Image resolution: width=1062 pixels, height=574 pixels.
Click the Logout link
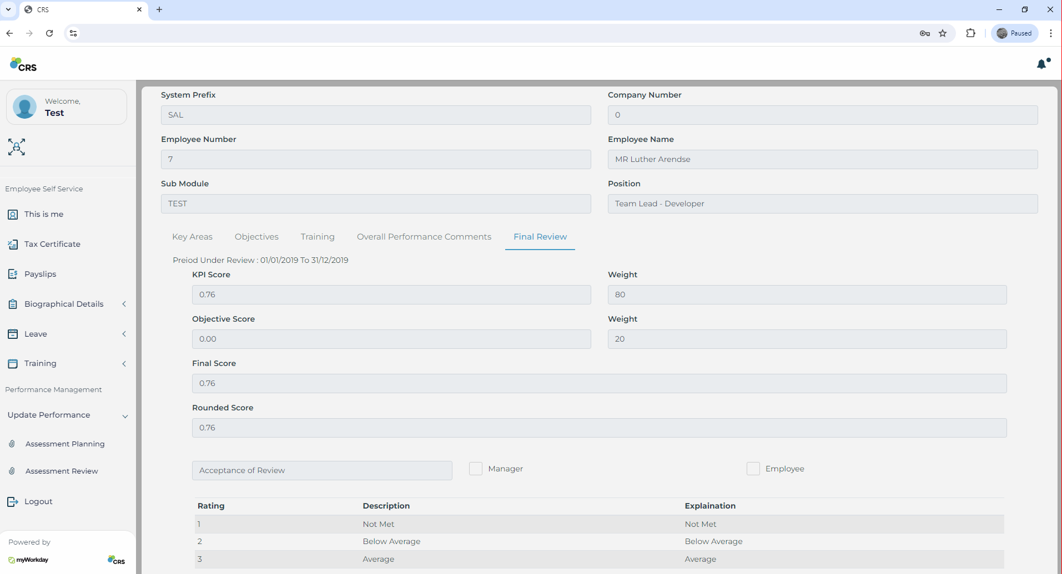tap(38, 501)
